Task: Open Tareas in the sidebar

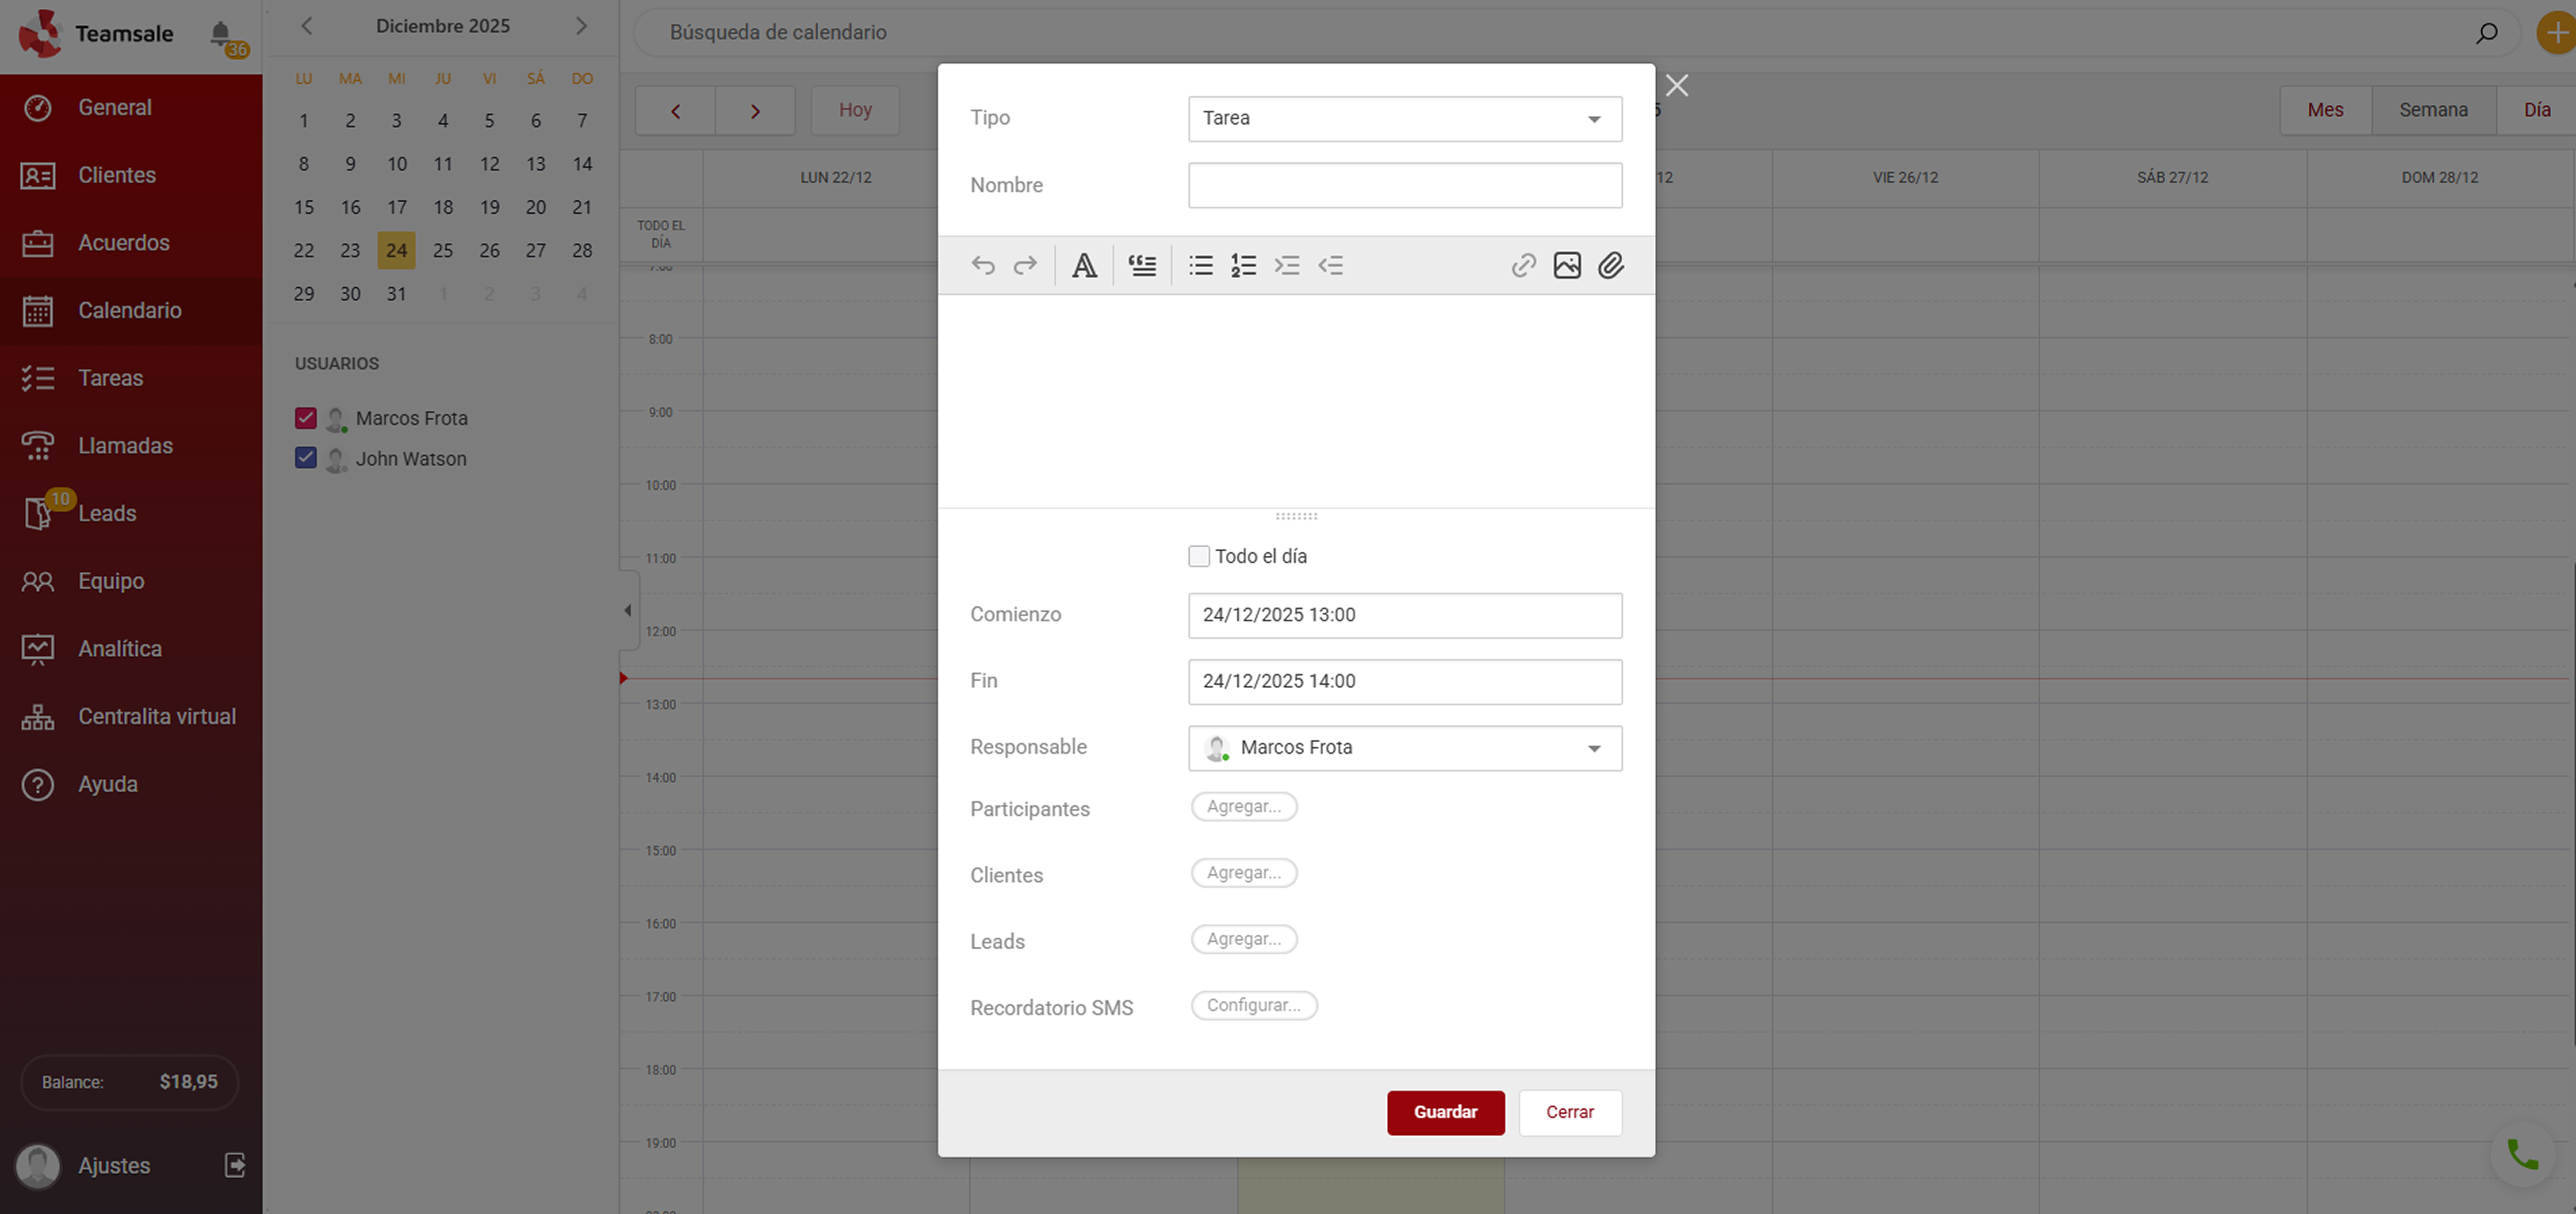Action: [110, 378]
